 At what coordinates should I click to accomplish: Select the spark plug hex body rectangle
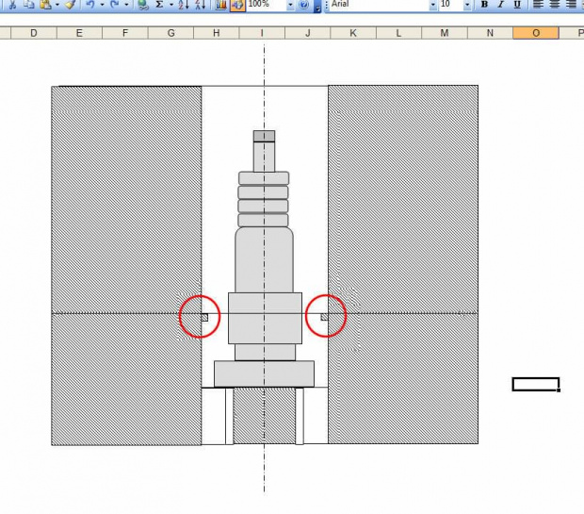tap(266, 318)
